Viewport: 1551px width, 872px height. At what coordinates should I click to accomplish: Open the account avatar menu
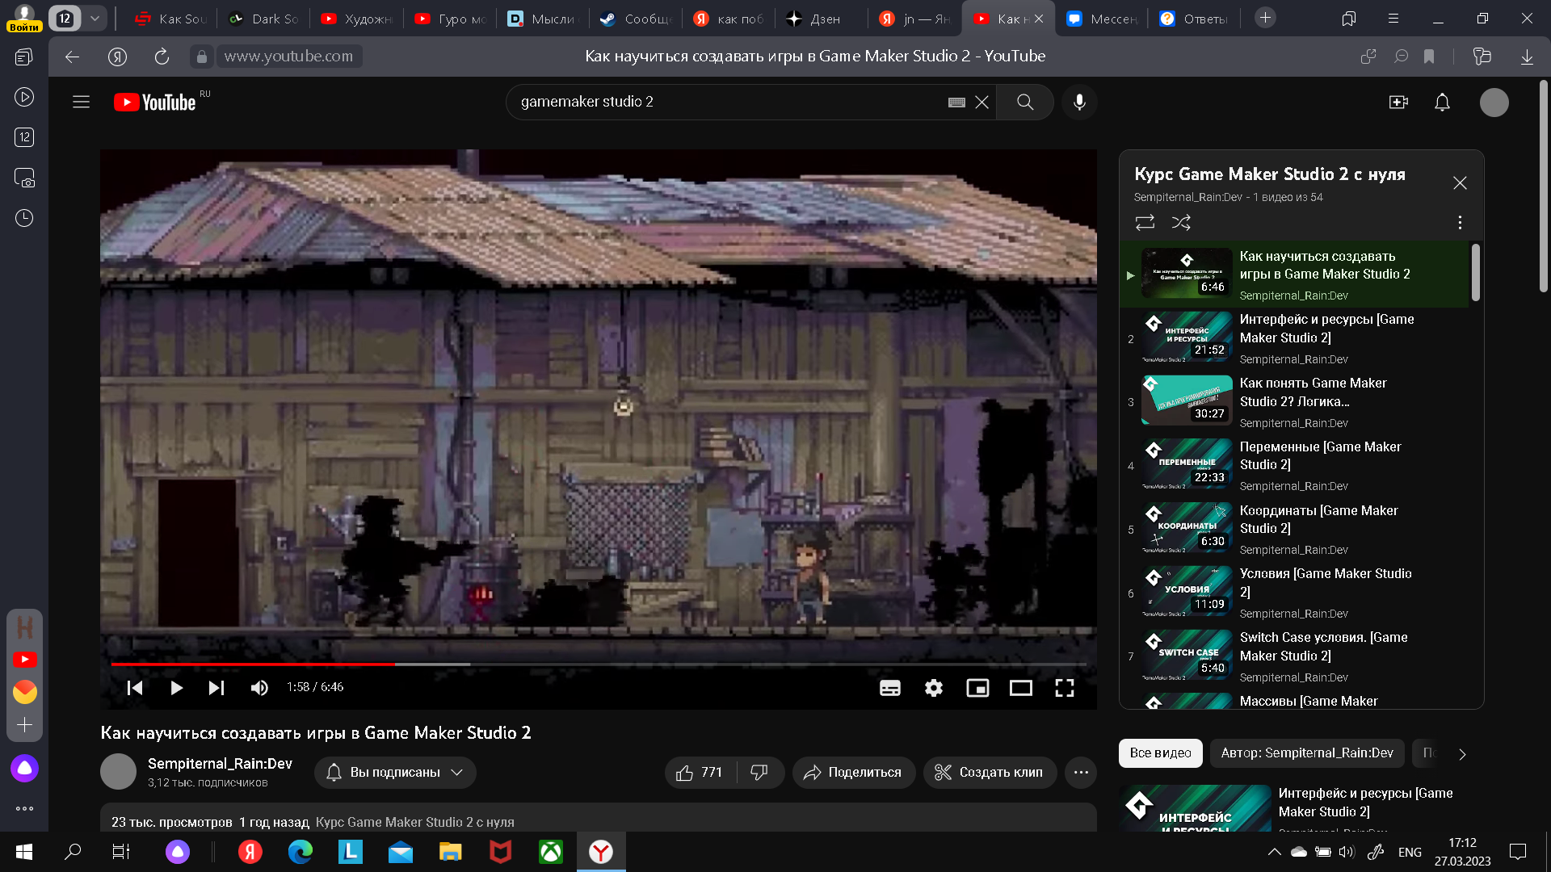pos(1494,103)
